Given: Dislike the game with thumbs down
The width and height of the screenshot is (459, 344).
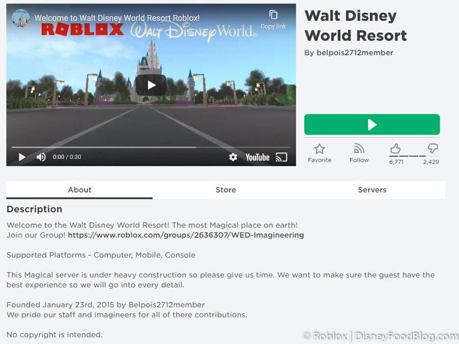Looking at the screenshot, I should click(x=432, y=148).
